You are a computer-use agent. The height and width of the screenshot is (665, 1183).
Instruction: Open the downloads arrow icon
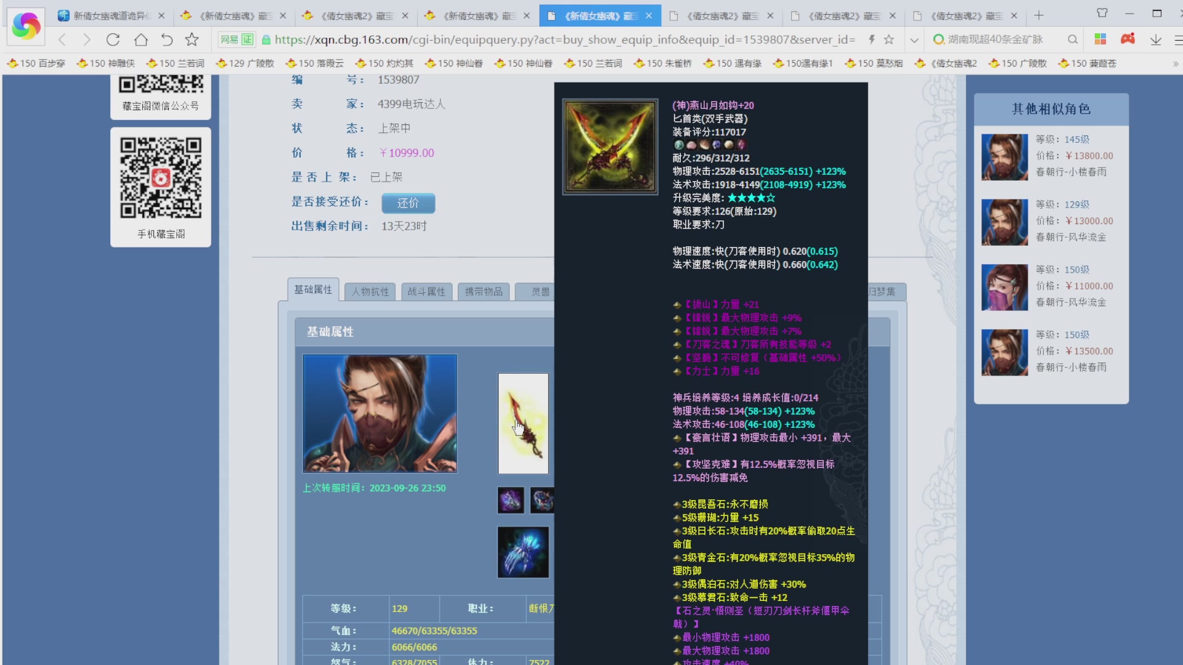click(x=1155, y=40)
